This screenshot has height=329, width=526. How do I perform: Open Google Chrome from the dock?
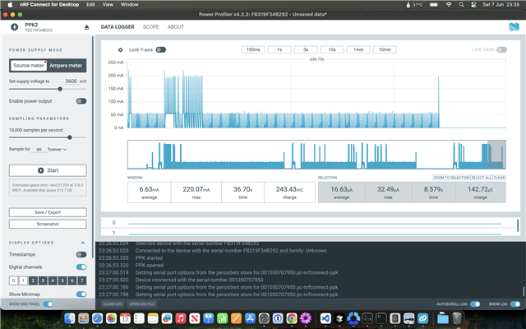(x=292, y=318)
